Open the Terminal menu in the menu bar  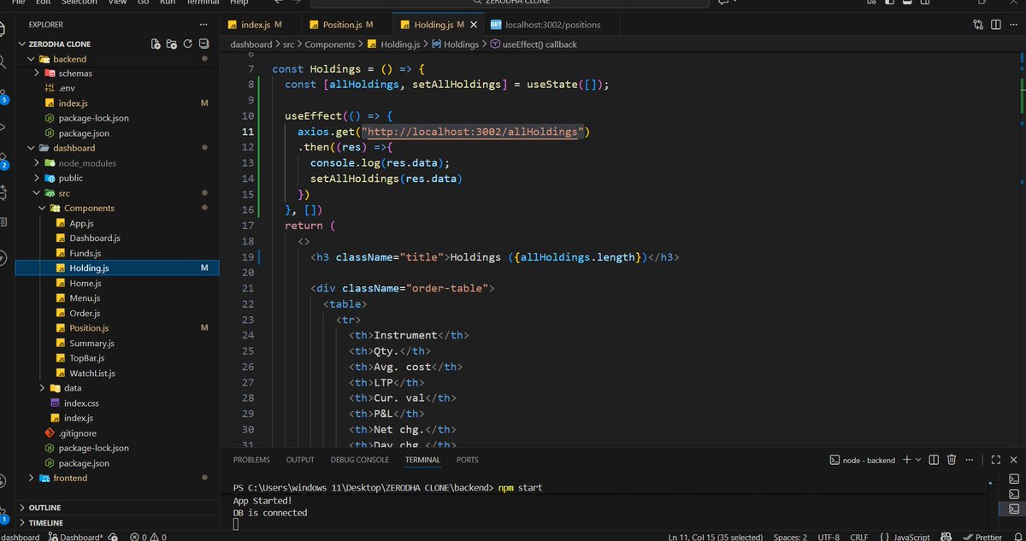coord(203,3)
